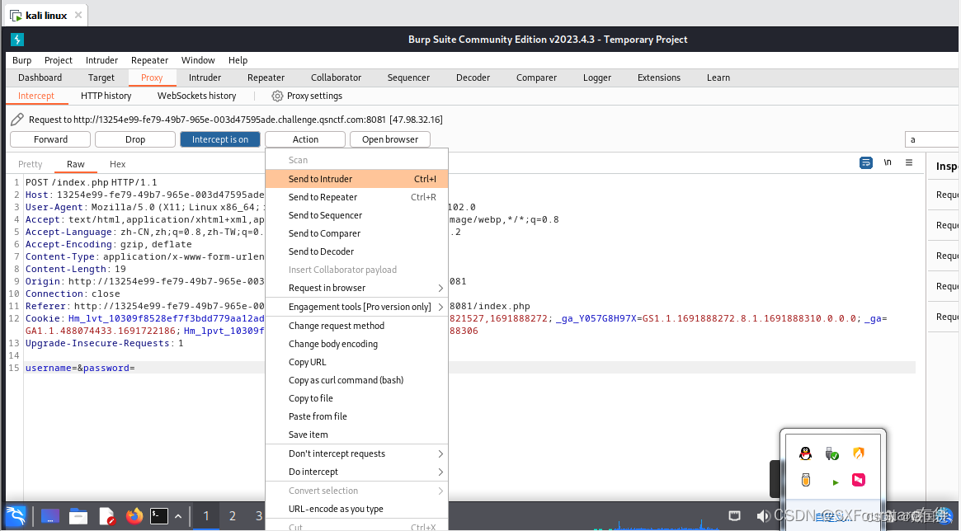Click the purple desktop icon in taskbar
This screenshot has height=531, width=961.
coord(50,516)
